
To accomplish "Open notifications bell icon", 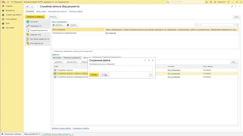I will pos(207,2).
